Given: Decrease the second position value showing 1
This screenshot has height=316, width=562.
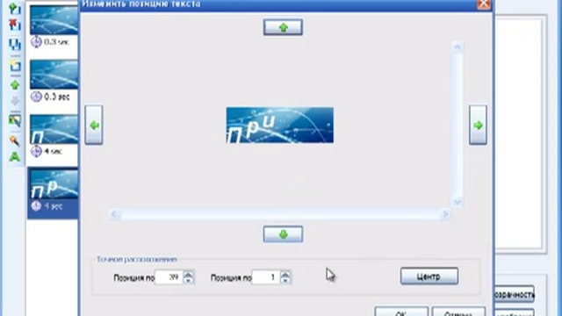Looking at the screenshot, I should tap(285, 281).
